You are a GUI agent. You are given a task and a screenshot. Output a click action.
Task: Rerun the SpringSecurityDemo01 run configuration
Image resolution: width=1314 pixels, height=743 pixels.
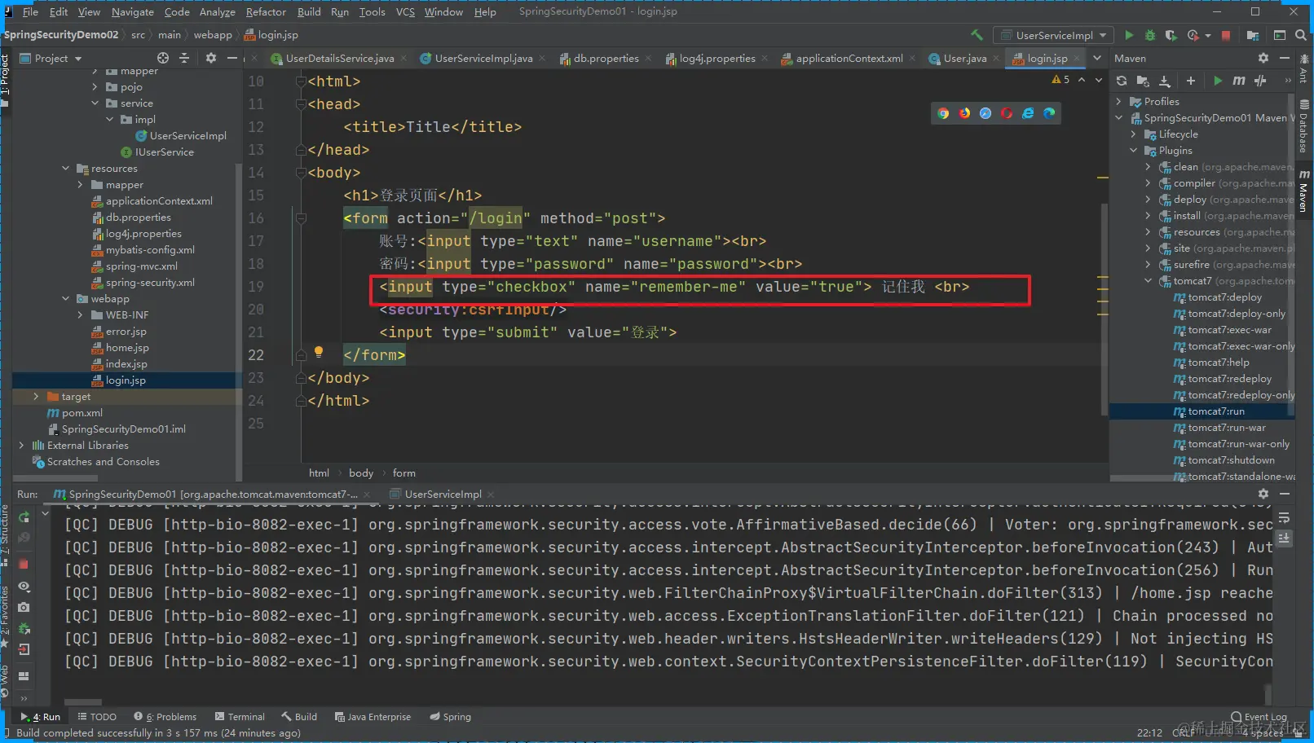pyautogui.click(x=24, y=517)
